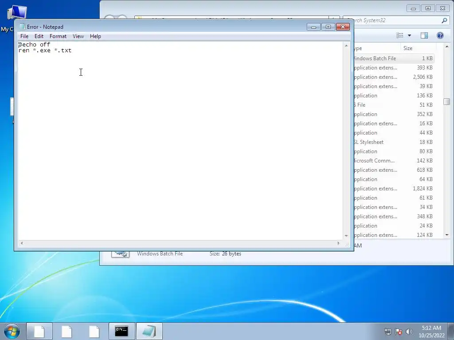Click Notepad's vertical scroll up arrow
454x340 pixels.
346,46
